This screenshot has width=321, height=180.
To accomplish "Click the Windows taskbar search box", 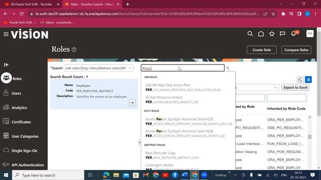I will (48, 175).
